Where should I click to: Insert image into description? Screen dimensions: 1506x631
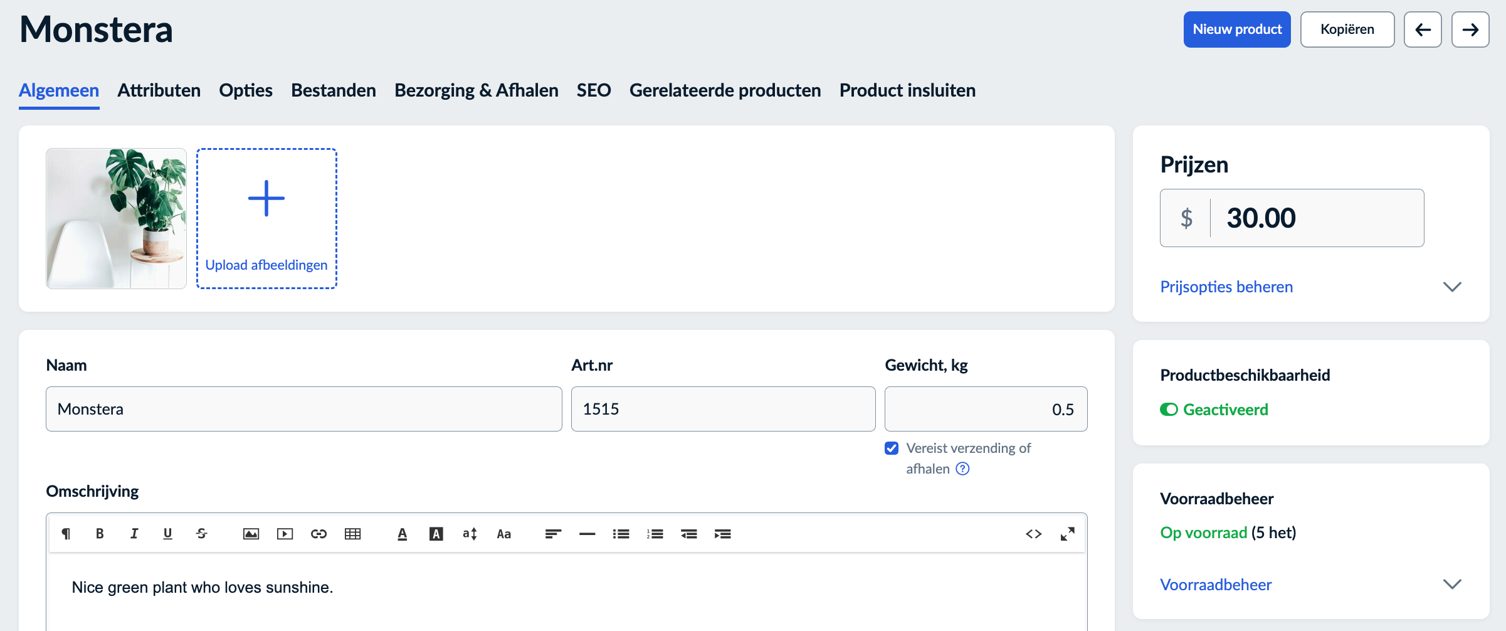click(x=251, y=534)
